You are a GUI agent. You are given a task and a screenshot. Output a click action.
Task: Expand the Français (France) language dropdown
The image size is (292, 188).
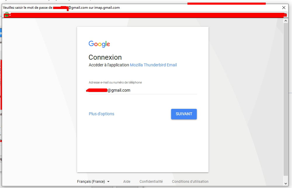[x=93, y=182]
